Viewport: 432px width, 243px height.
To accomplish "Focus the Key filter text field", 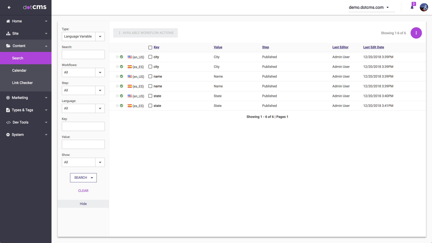I will tap(83, 126).
